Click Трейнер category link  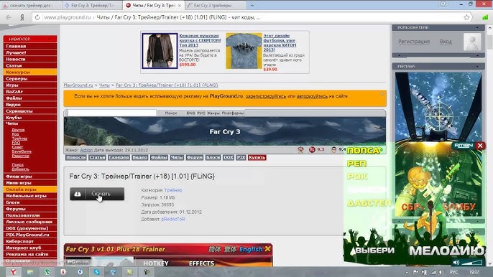coord(173,190)
